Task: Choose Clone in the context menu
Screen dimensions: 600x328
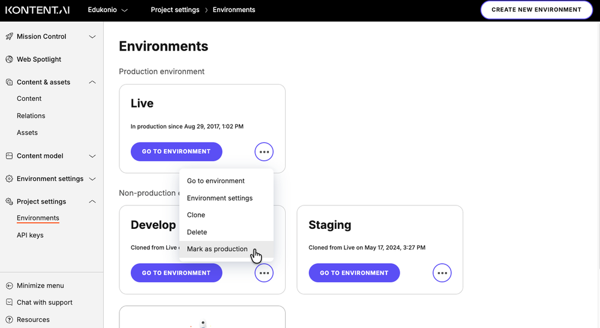Action: [196, 215]
